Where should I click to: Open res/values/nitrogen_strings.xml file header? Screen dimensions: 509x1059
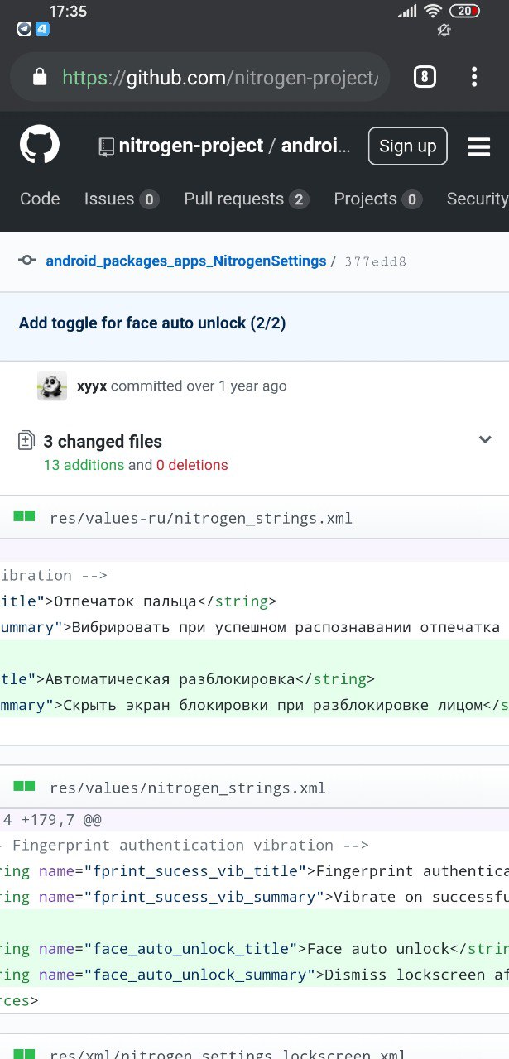tap(188, 788)
